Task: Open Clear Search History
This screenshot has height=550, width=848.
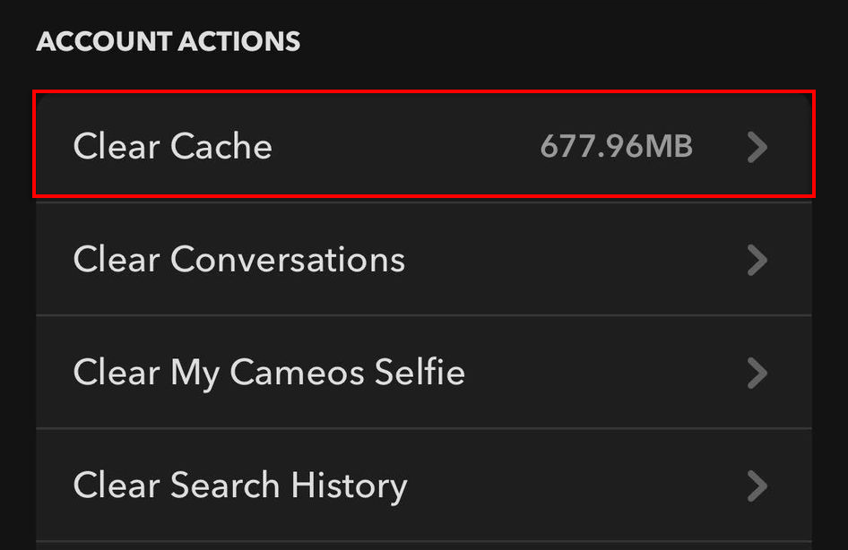Action: tap(240, 486)
